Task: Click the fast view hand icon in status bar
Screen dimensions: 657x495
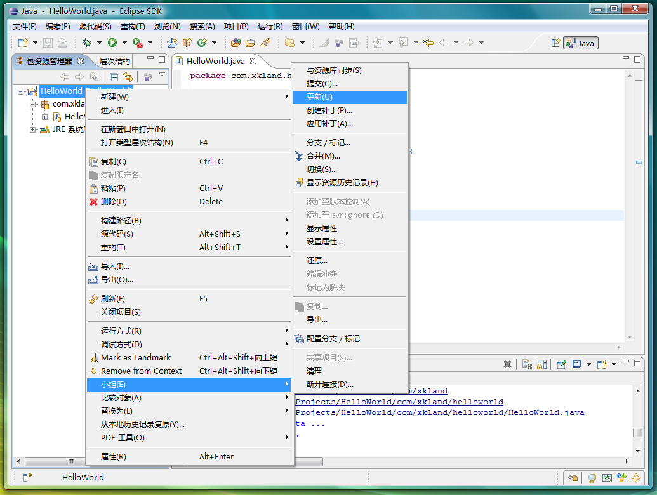Action: click(x=573, y=477)
